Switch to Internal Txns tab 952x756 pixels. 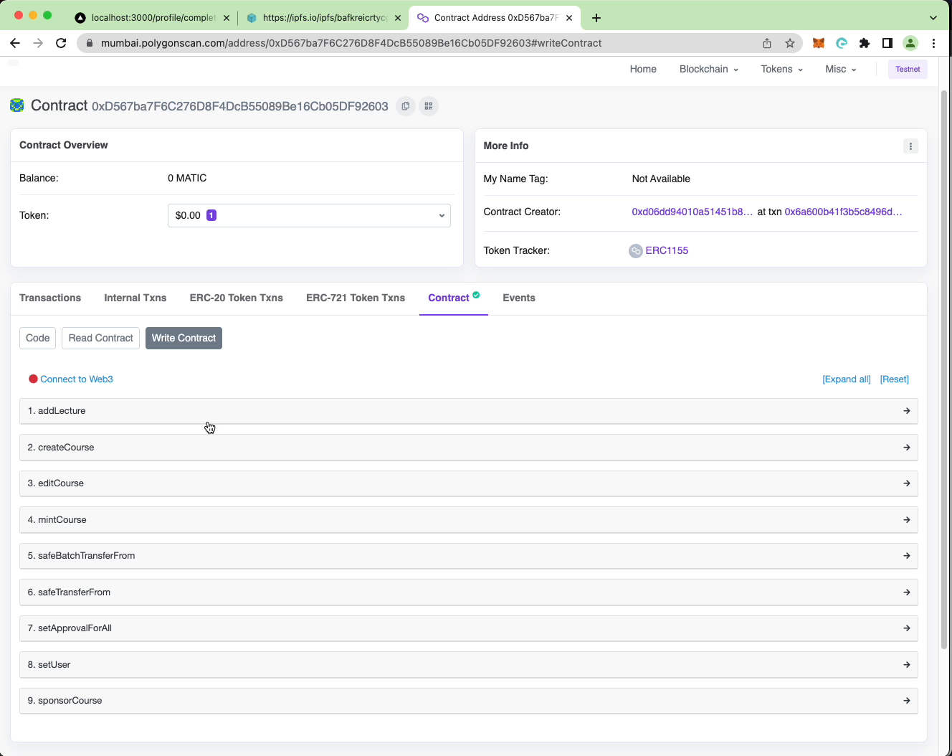135,298
